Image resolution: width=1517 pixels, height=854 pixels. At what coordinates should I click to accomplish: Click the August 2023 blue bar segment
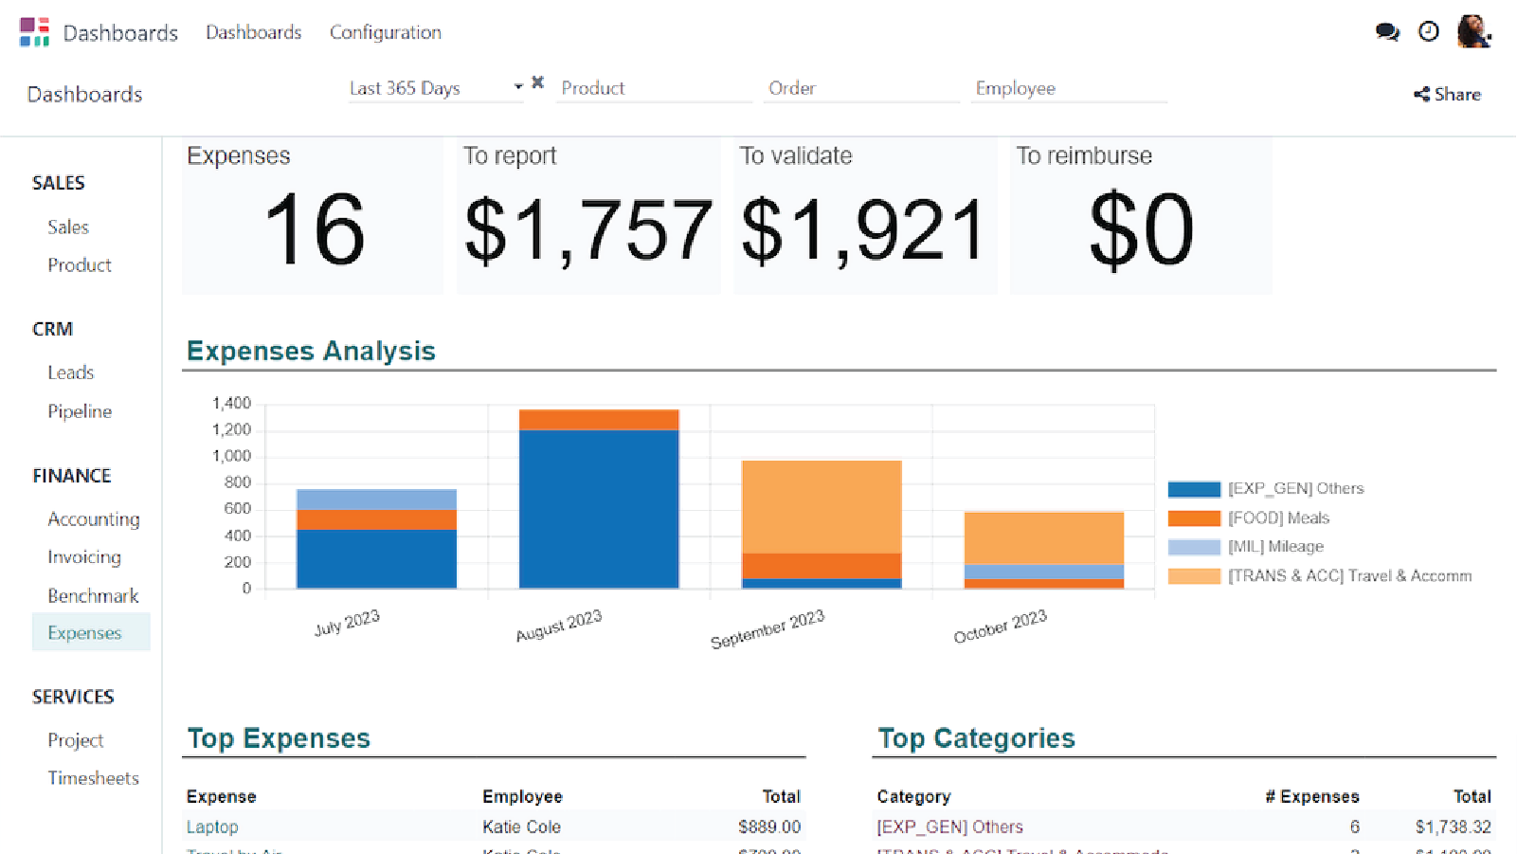[x=599, y=509]
